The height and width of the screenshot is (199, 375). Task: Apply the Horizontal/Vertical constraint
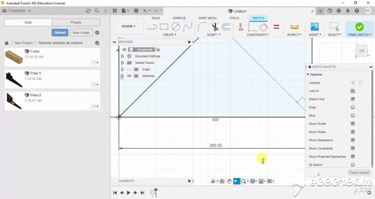point(241,27)
